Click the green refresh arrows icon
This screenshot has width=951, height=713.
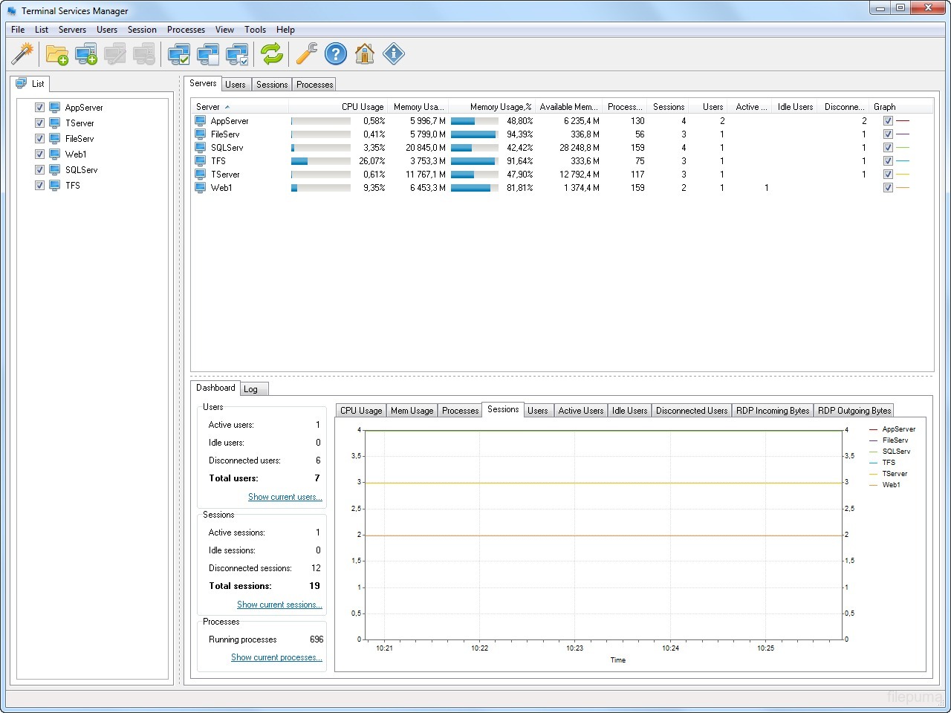[272, 53]
